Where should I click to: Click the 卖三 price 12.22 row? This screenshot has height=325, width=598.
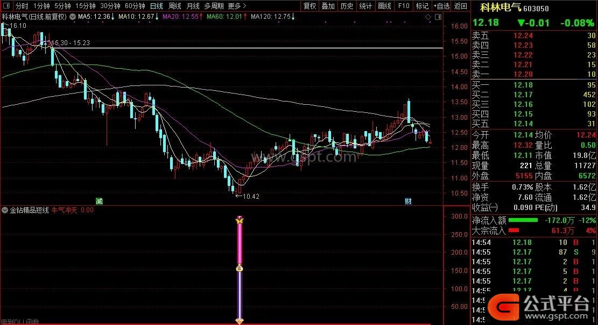[534, 55]
